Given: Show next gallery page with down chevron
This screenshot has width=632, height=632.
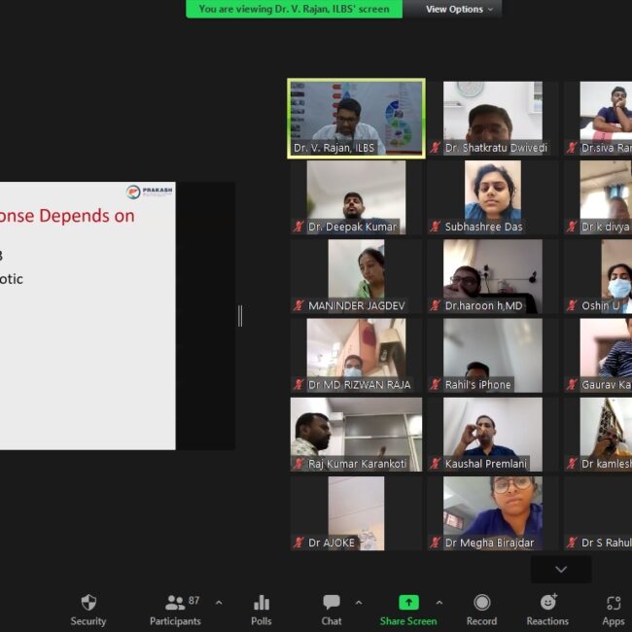Looking at the screenshot, I should coord(561,569).
